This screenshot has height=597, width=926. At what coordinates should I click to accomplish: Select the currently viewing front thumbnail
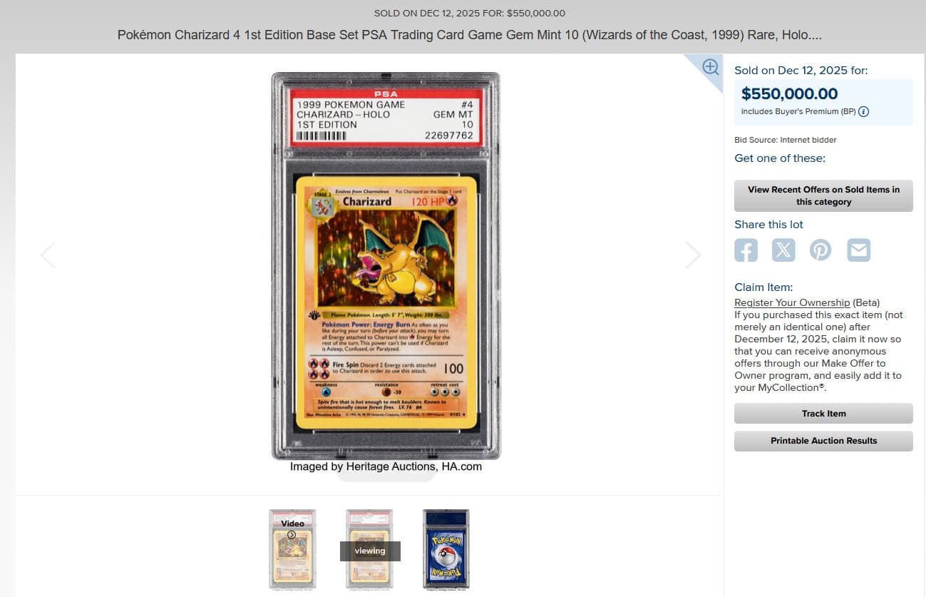coord(369,549)
